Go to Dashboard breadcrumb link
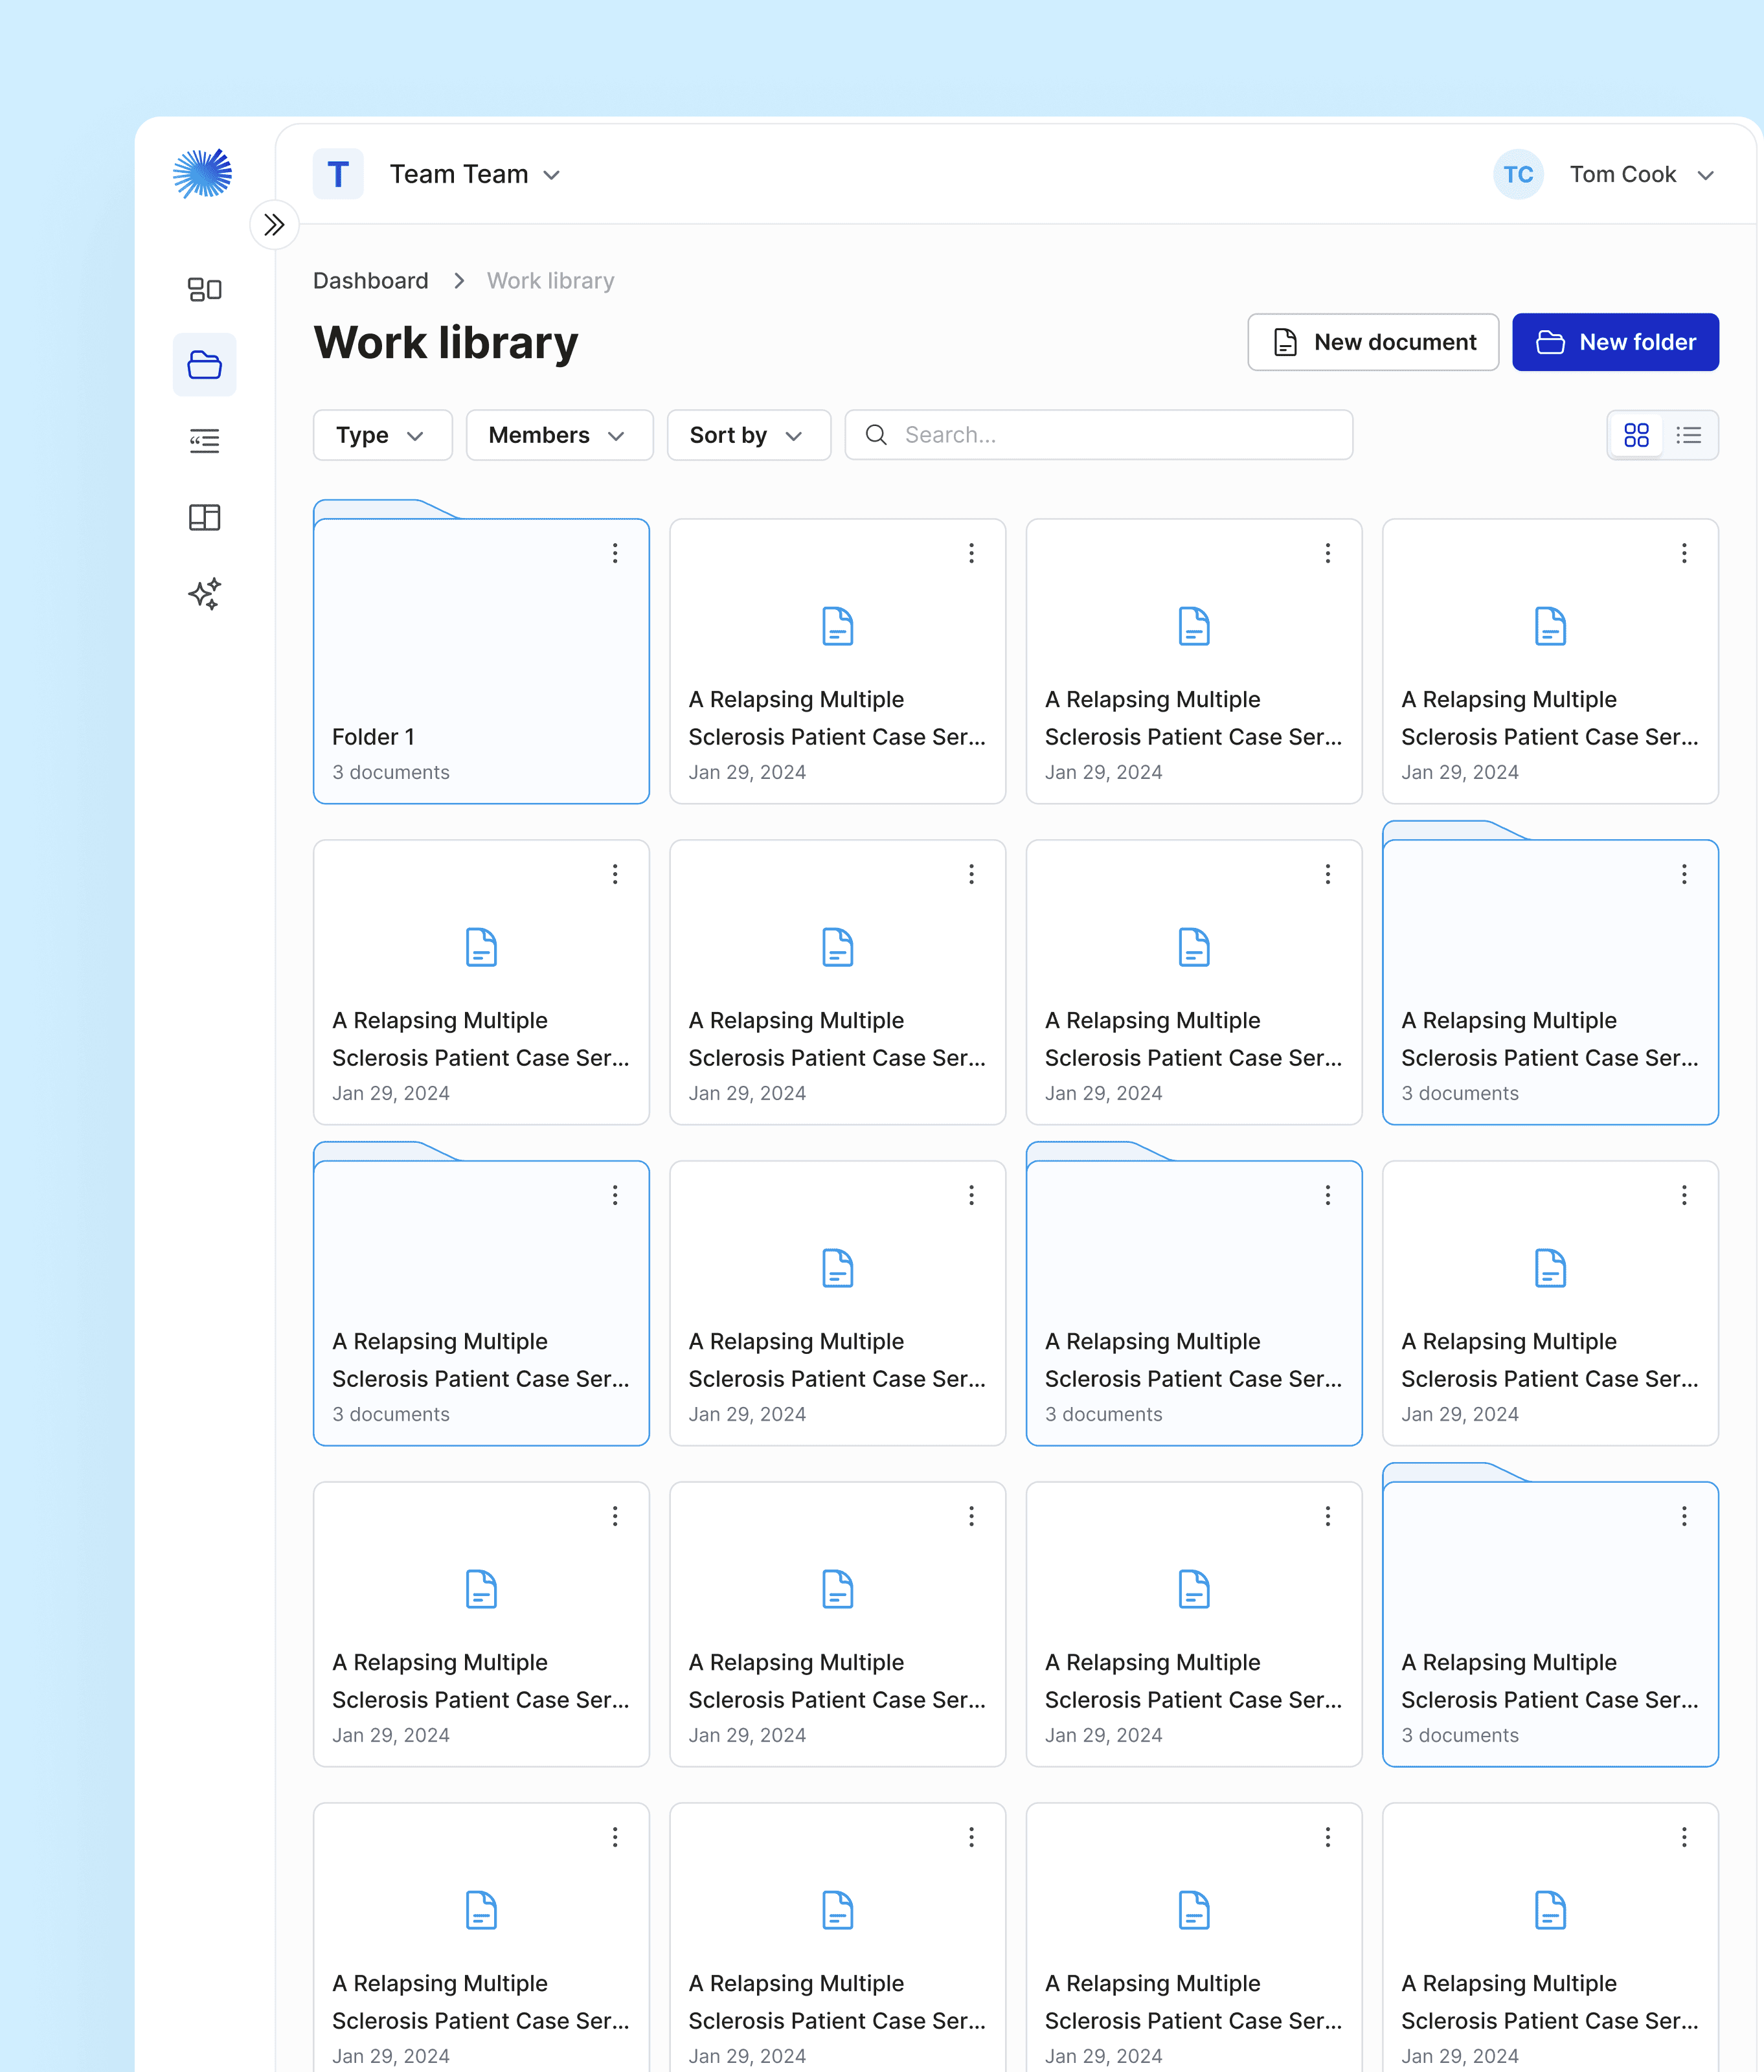Image resolution: width=1764 pixels, height=2072 pixels. coord(370,281)
